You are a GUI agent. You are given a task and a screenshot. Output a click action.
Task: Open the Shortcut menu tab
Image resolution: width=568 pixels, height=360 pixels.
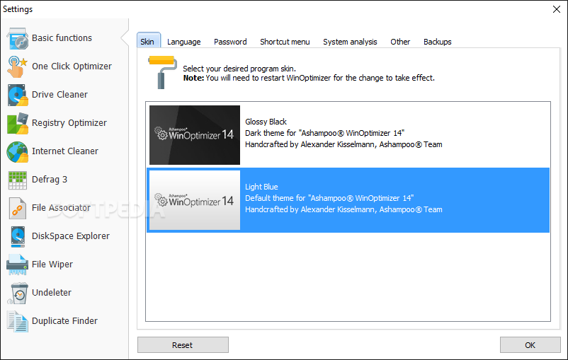click(x=285, y=42)
